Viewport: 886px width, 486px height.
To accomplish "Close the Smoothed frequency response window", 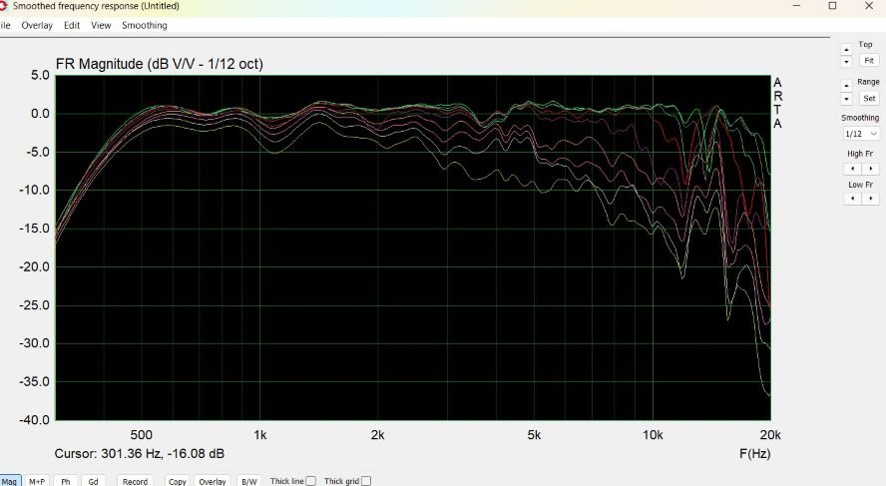I will [x=869, y=6].
